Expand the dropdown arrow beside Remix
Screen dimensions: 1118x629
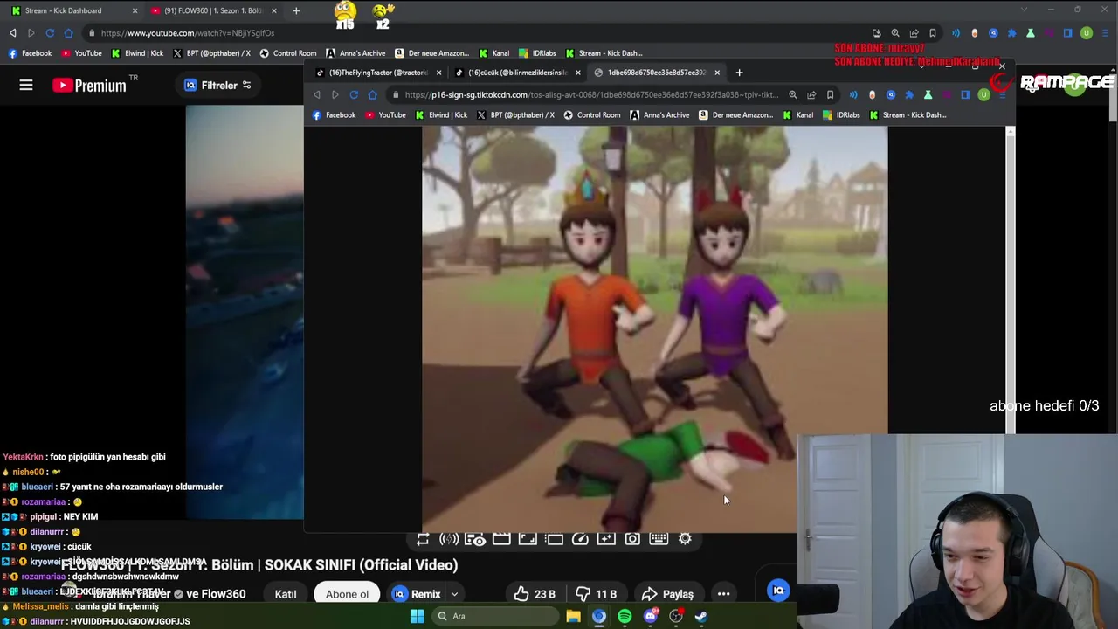coord(454,594)
